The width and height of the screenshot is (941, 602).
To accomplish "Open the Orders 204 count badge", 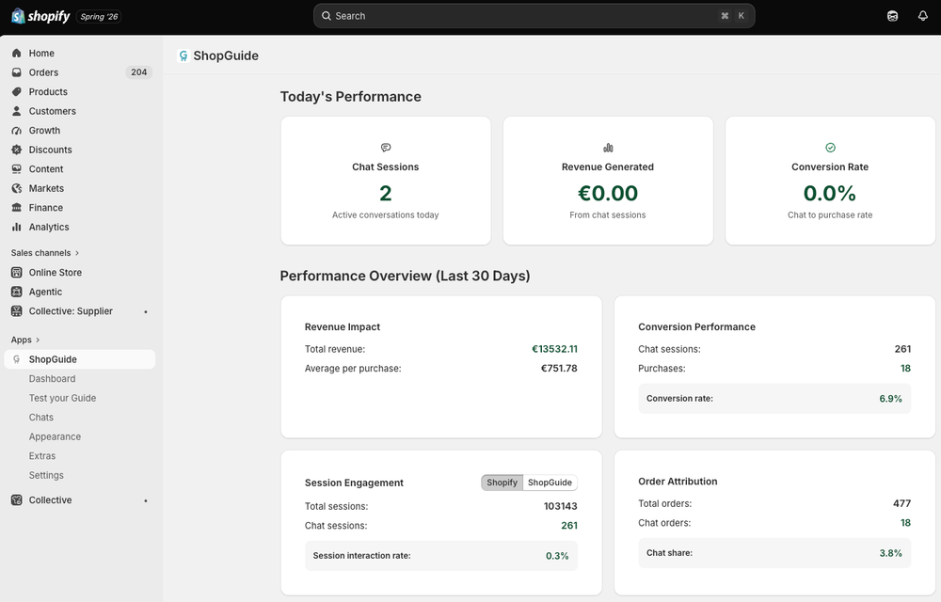I will tap(138, 72).
